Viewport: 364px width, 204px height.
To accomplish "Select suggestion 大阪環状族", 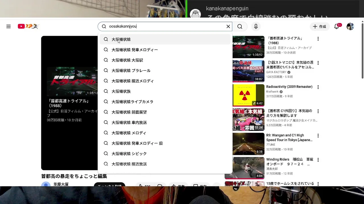I will (165, 91).
